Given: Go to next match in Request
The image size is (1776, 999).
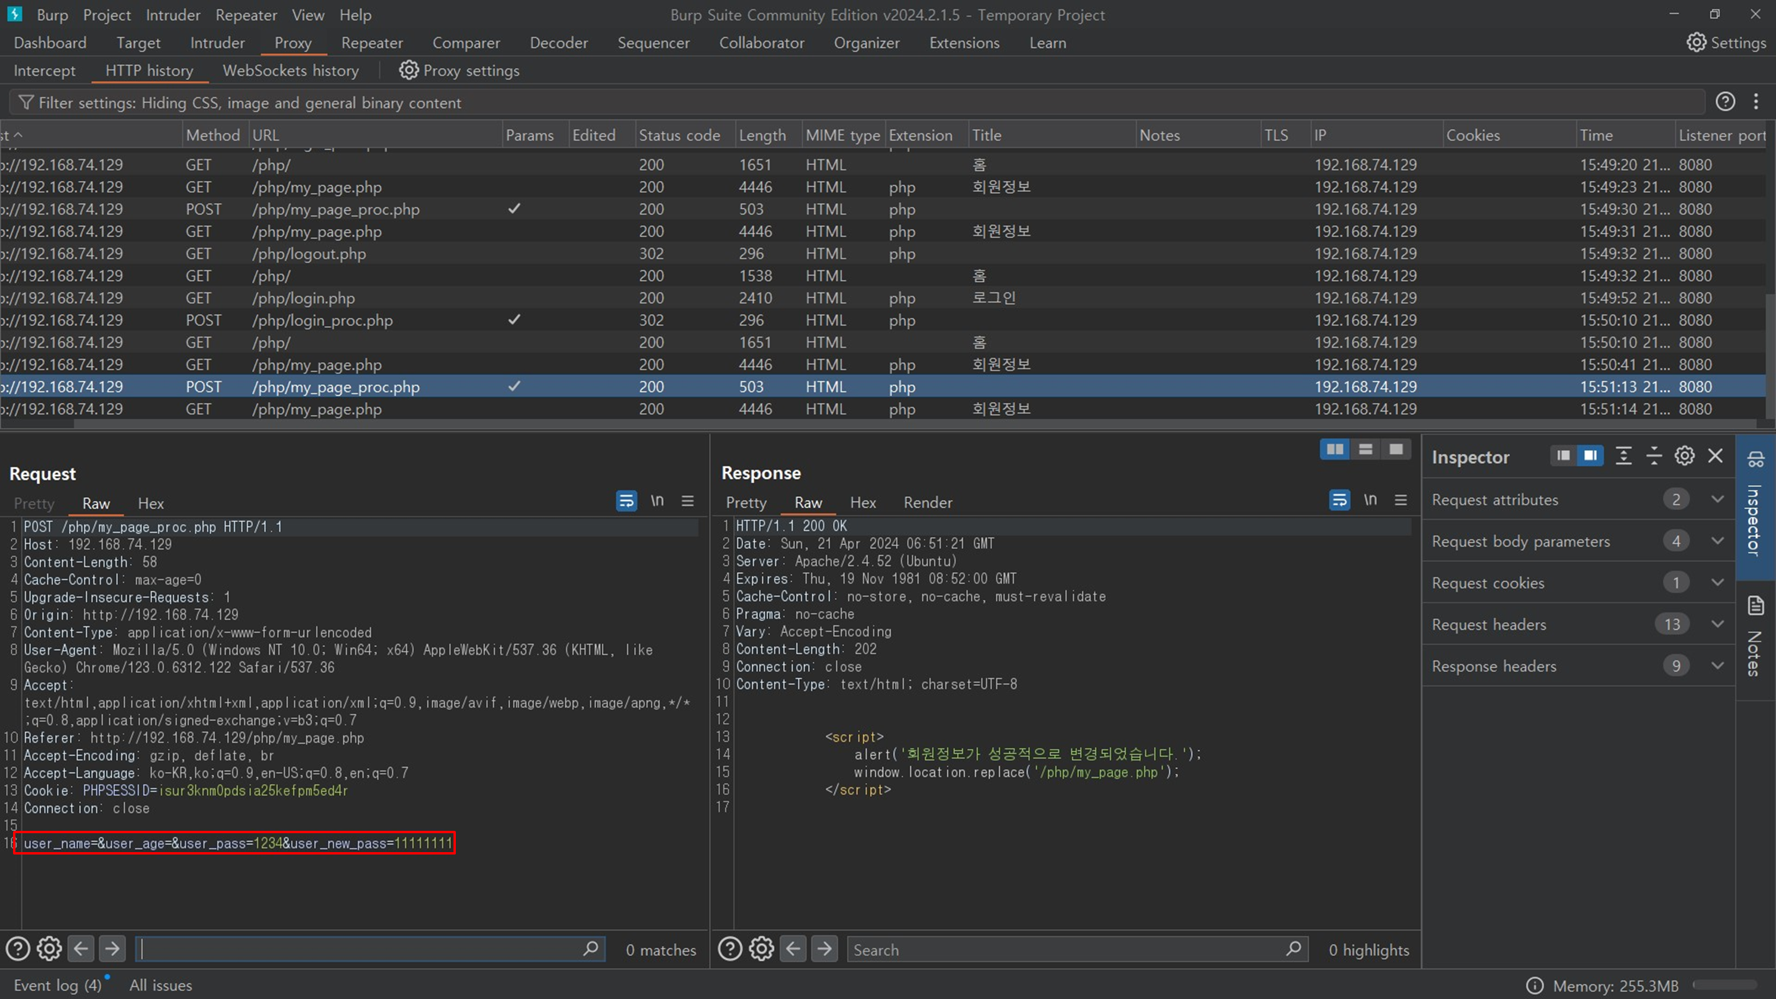Looking at the screenshot, I should pyautogui.click(x=112, y=949).
